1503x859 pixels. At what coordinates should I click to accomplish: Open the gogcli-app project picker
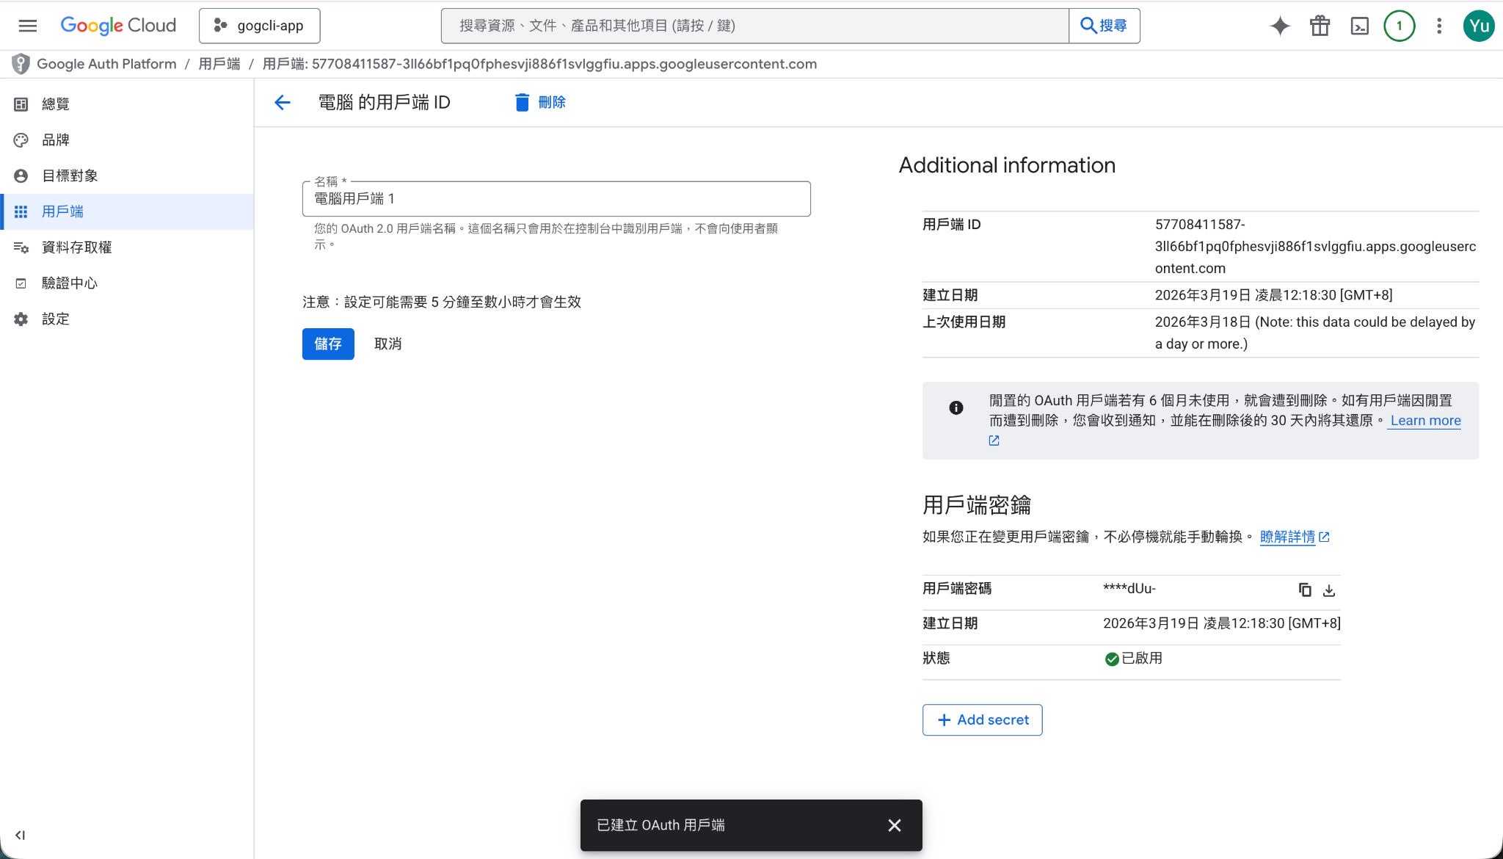point(259,26)
